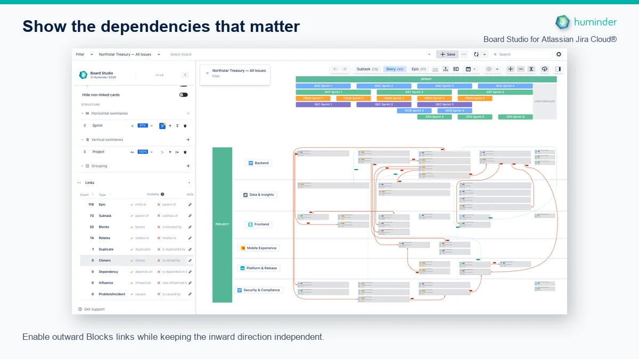
Task: Click the card layout columns icon
Action: click(x=456, y=69)
